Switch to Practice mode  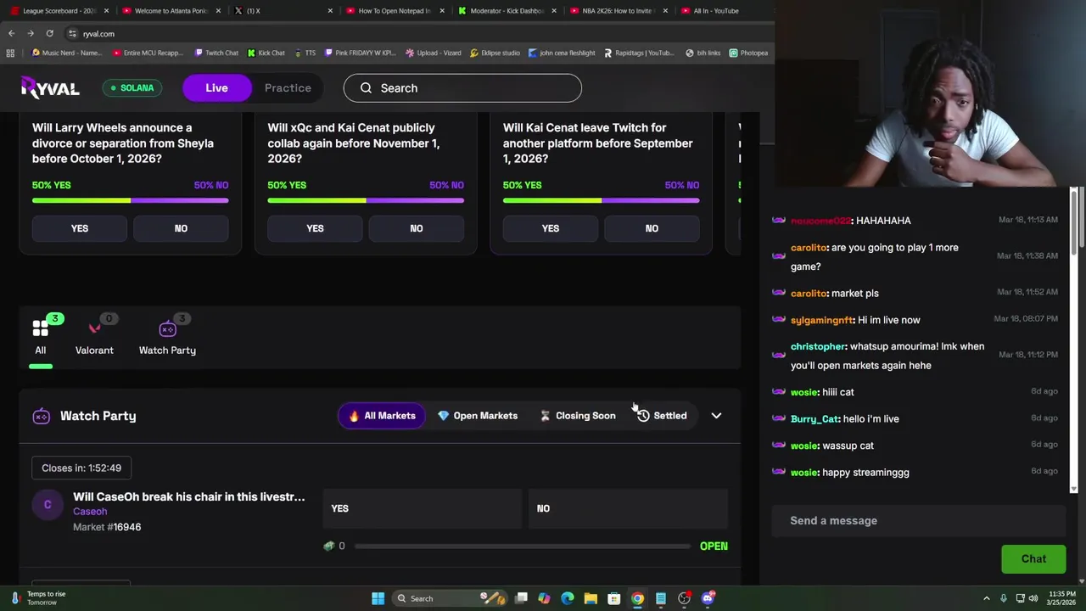pyautogui.click(x=288, y=88)
